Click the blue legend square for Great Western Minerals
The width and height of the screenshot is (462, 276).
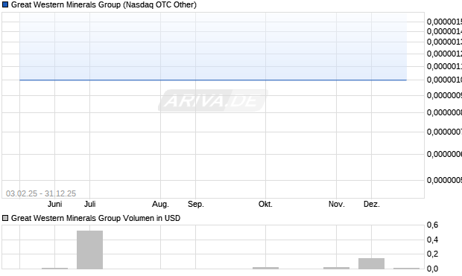5,4
